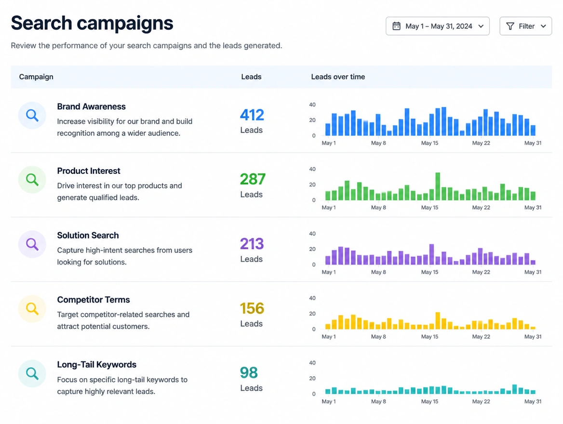
Task: Click 'Review the performance of your search campaigns' subtitle
Action: click(147, 46)
